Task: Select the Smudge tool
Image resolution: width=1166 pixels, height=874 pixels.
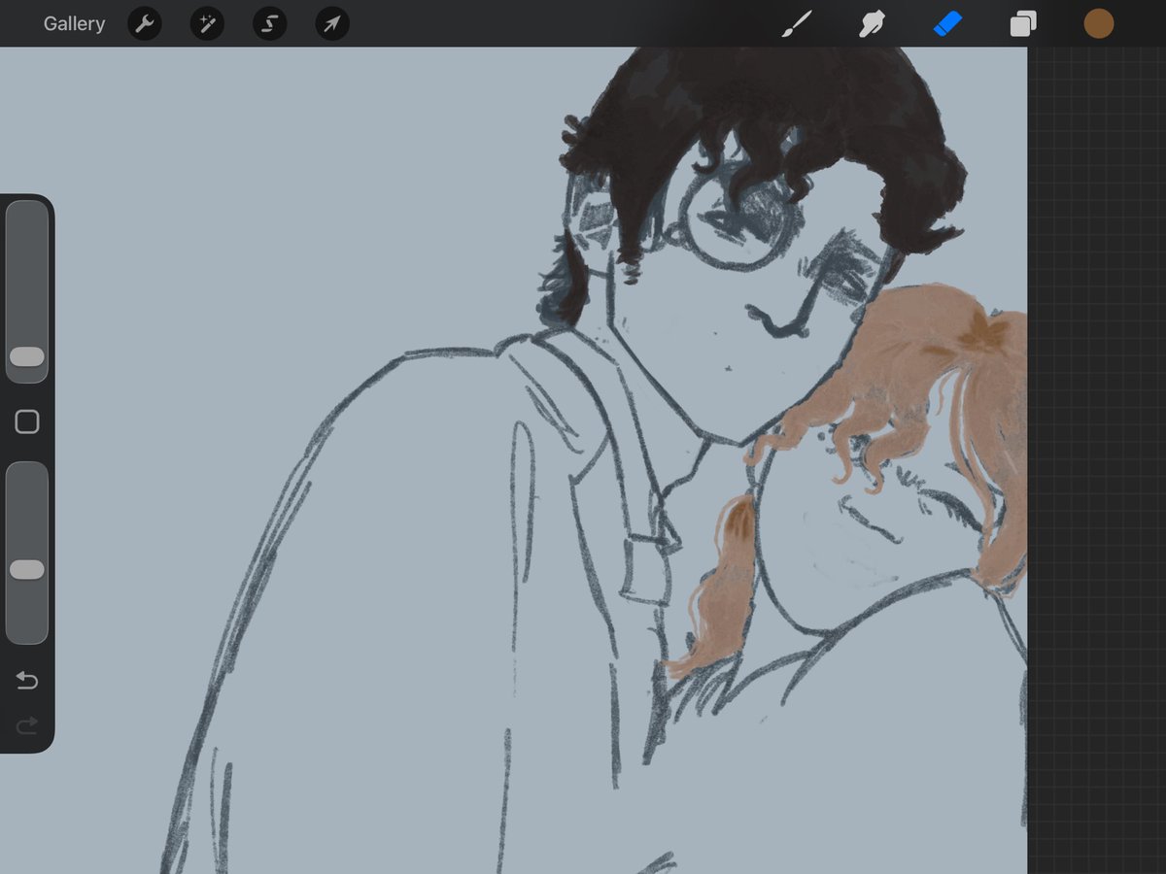Action: pyautogui.click(x=872, y=24)
